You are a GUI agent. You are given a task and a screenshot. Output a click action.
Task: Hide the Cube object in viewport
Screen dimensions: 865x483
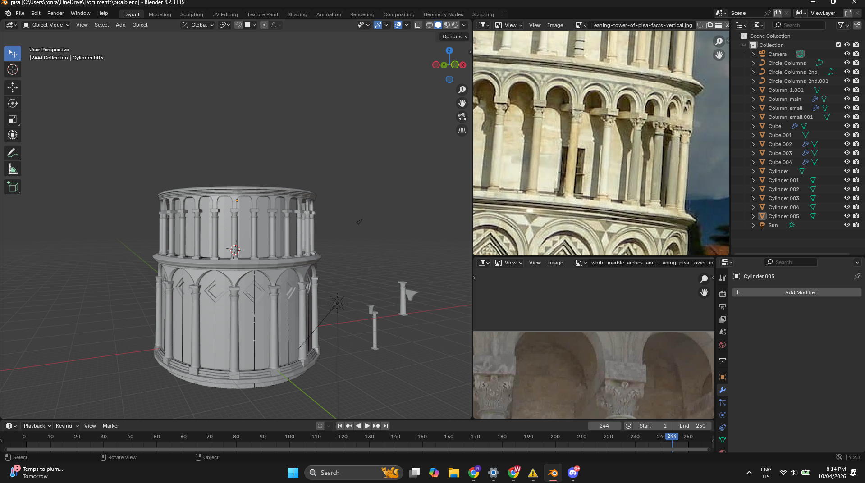pos(847,126)
